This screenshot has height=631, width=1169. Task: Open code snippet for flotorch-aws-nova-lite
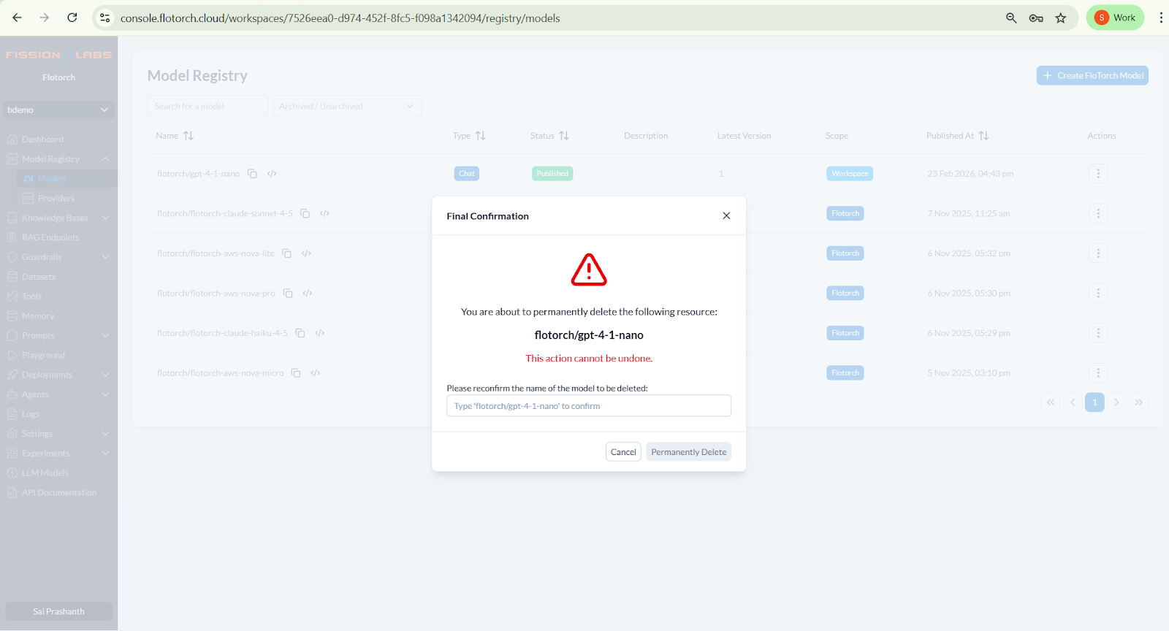(x=306, y=253)
